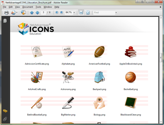This screenshot has height=125, width=164.
Task: Click the total pages text '/ 6'
Action: pyautogui.click(x=49, y=12)
